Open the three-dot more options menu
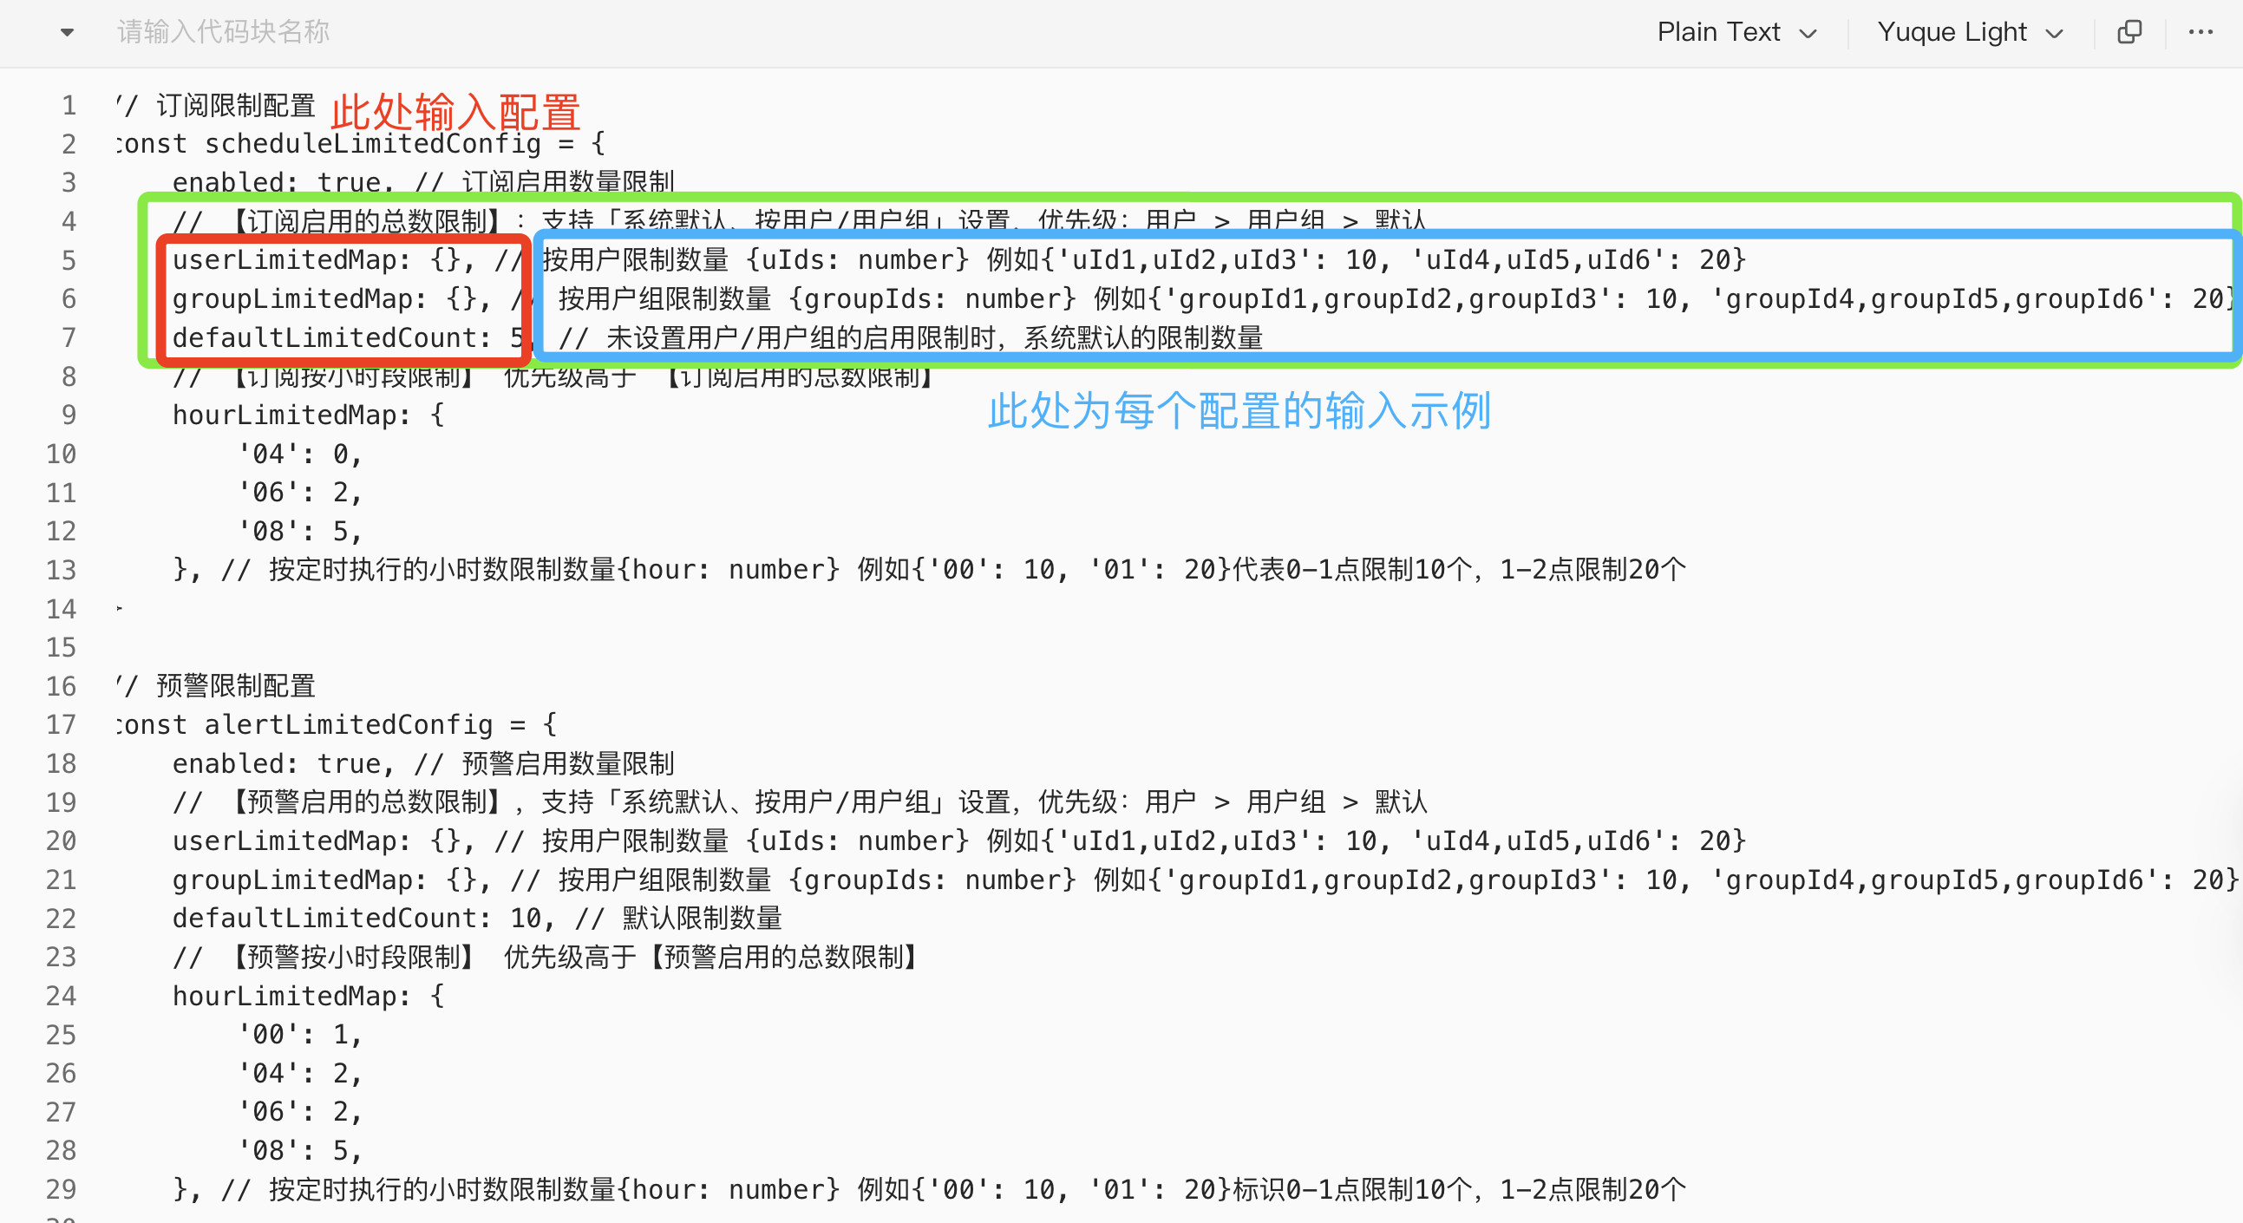 (2200, 32)
